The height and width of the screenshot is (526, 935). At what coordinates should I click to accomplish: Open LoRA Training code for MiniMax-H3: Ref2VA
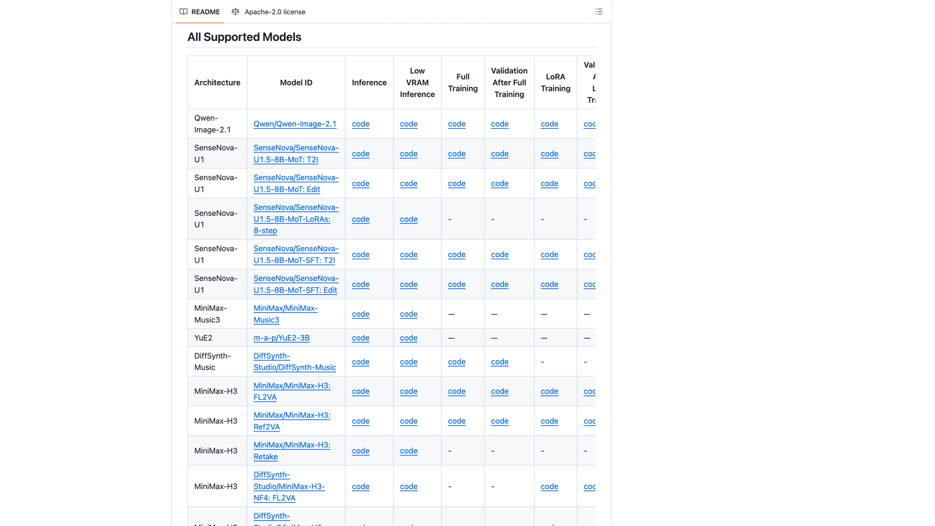[549, 421]
